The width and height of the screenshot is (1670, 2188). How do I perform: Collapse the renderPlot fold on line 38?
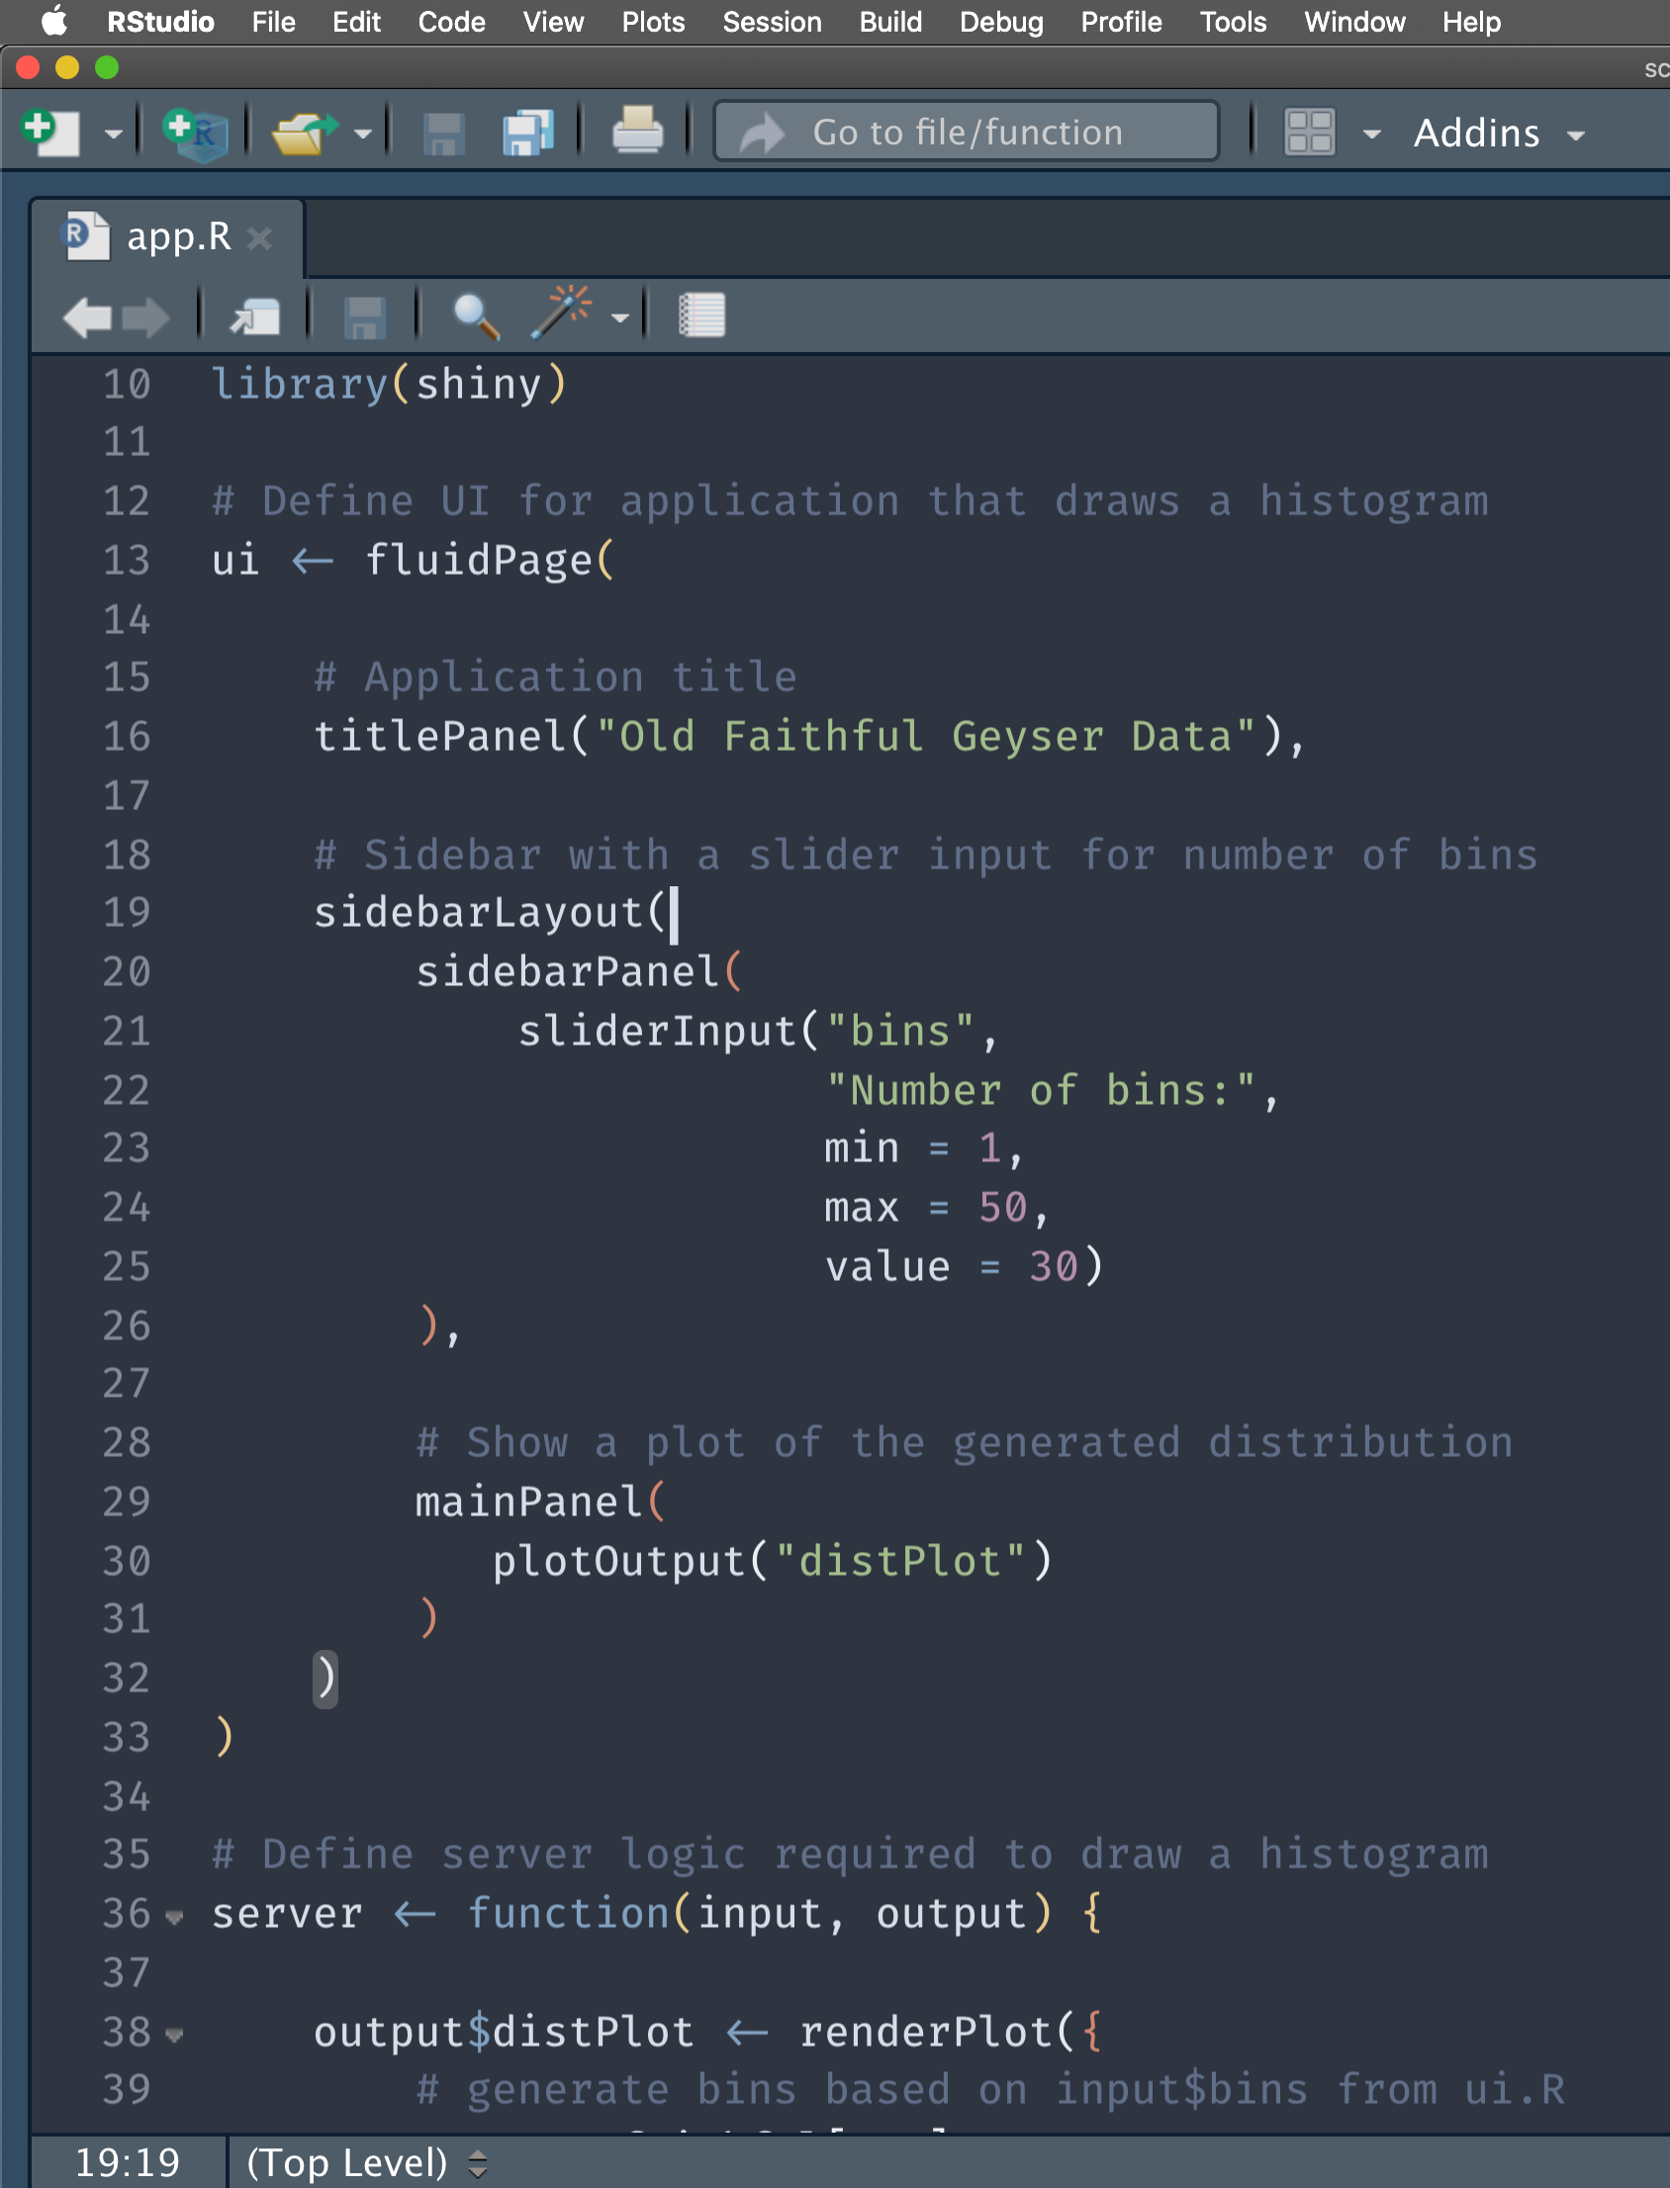coord(175,2035)
